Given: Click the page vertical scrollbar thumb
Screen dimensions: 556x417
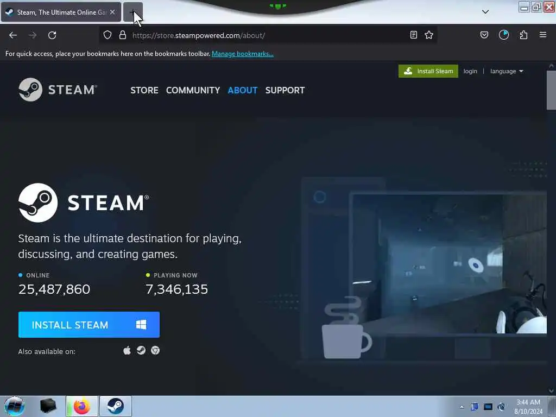Looking at the screenshot, I should click(551, 91).
